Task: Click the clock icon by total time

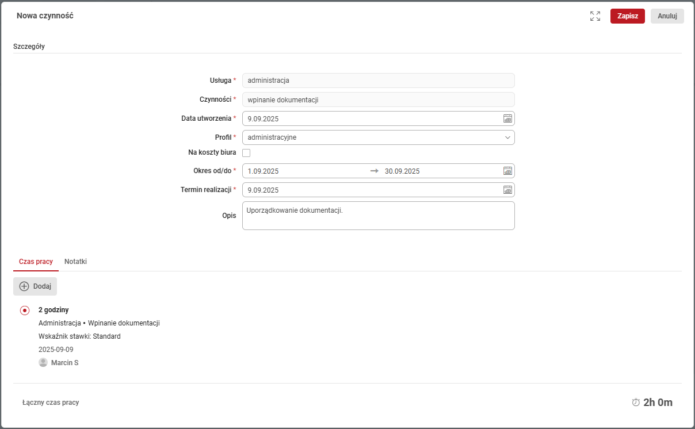Action: 636,403
